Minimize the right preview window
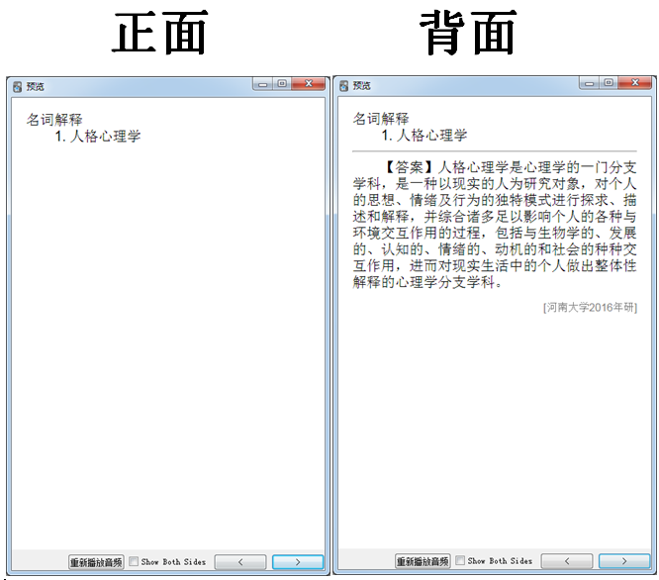The image size is (659, 580). coord(589,83)
